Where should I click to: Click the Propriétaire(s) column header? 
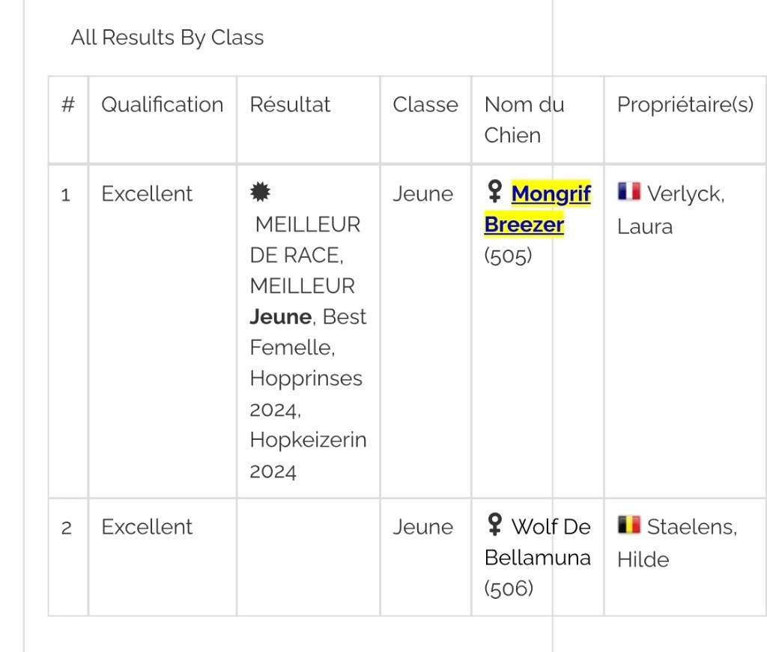685,104
